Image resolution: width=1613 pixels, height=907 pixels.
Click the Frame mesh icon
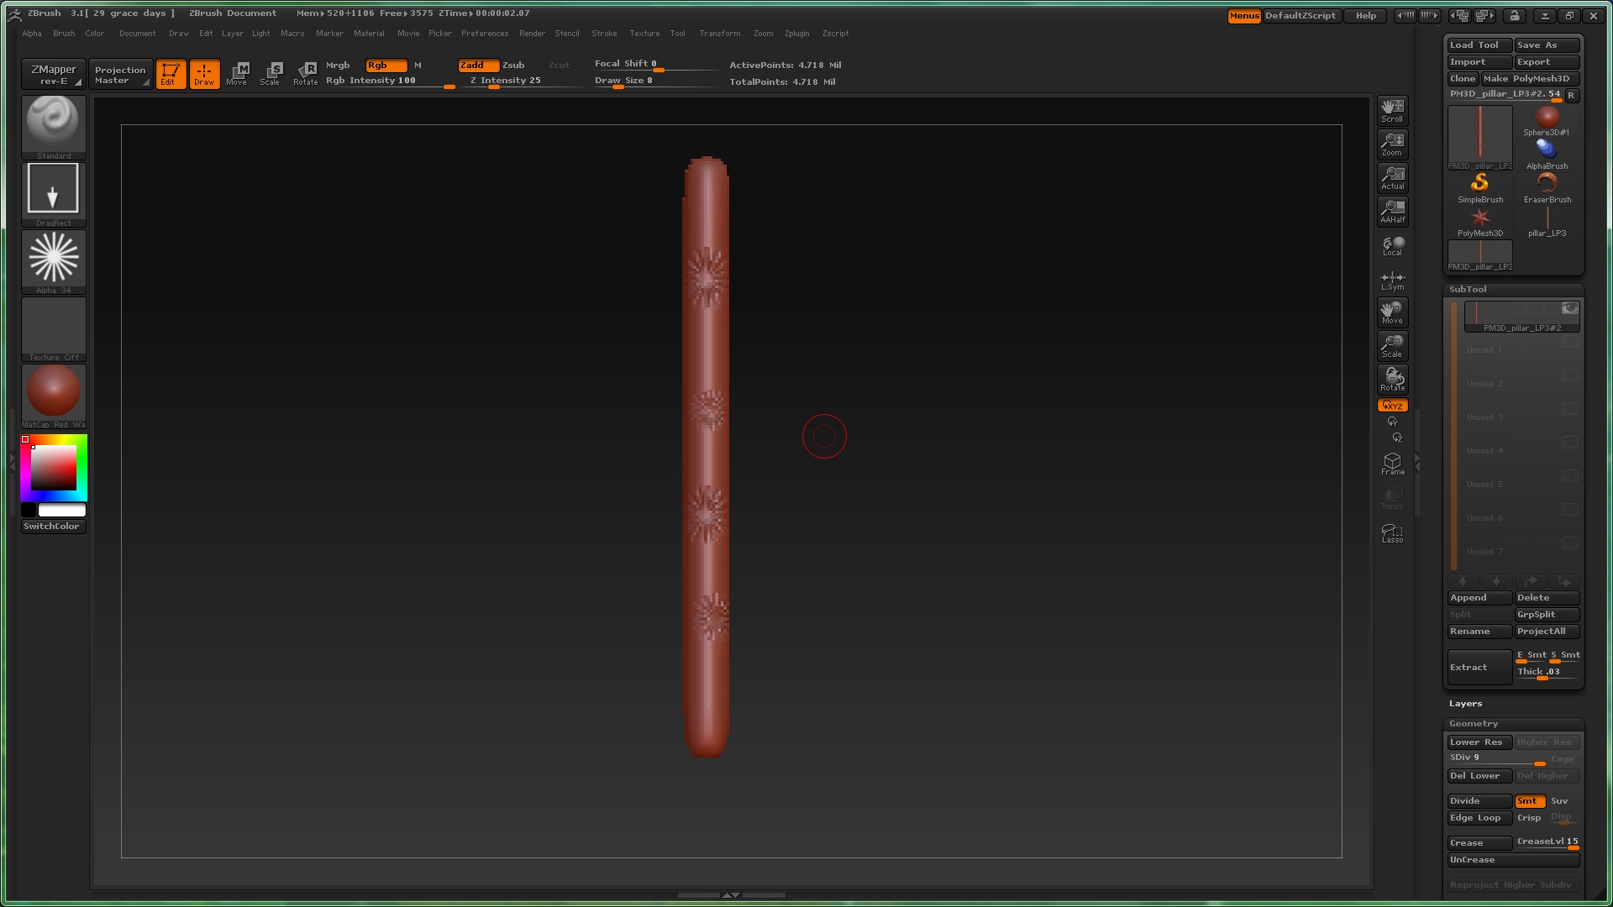(1392, 464)
